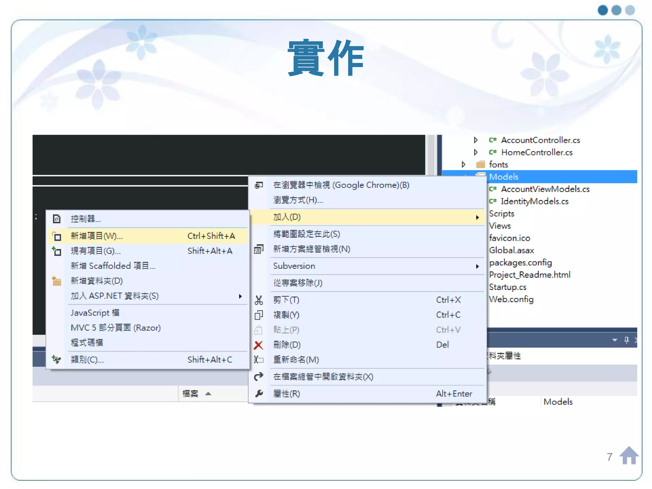
Task: Click the Models value in properties grid
Action: (x=558, y=402)
